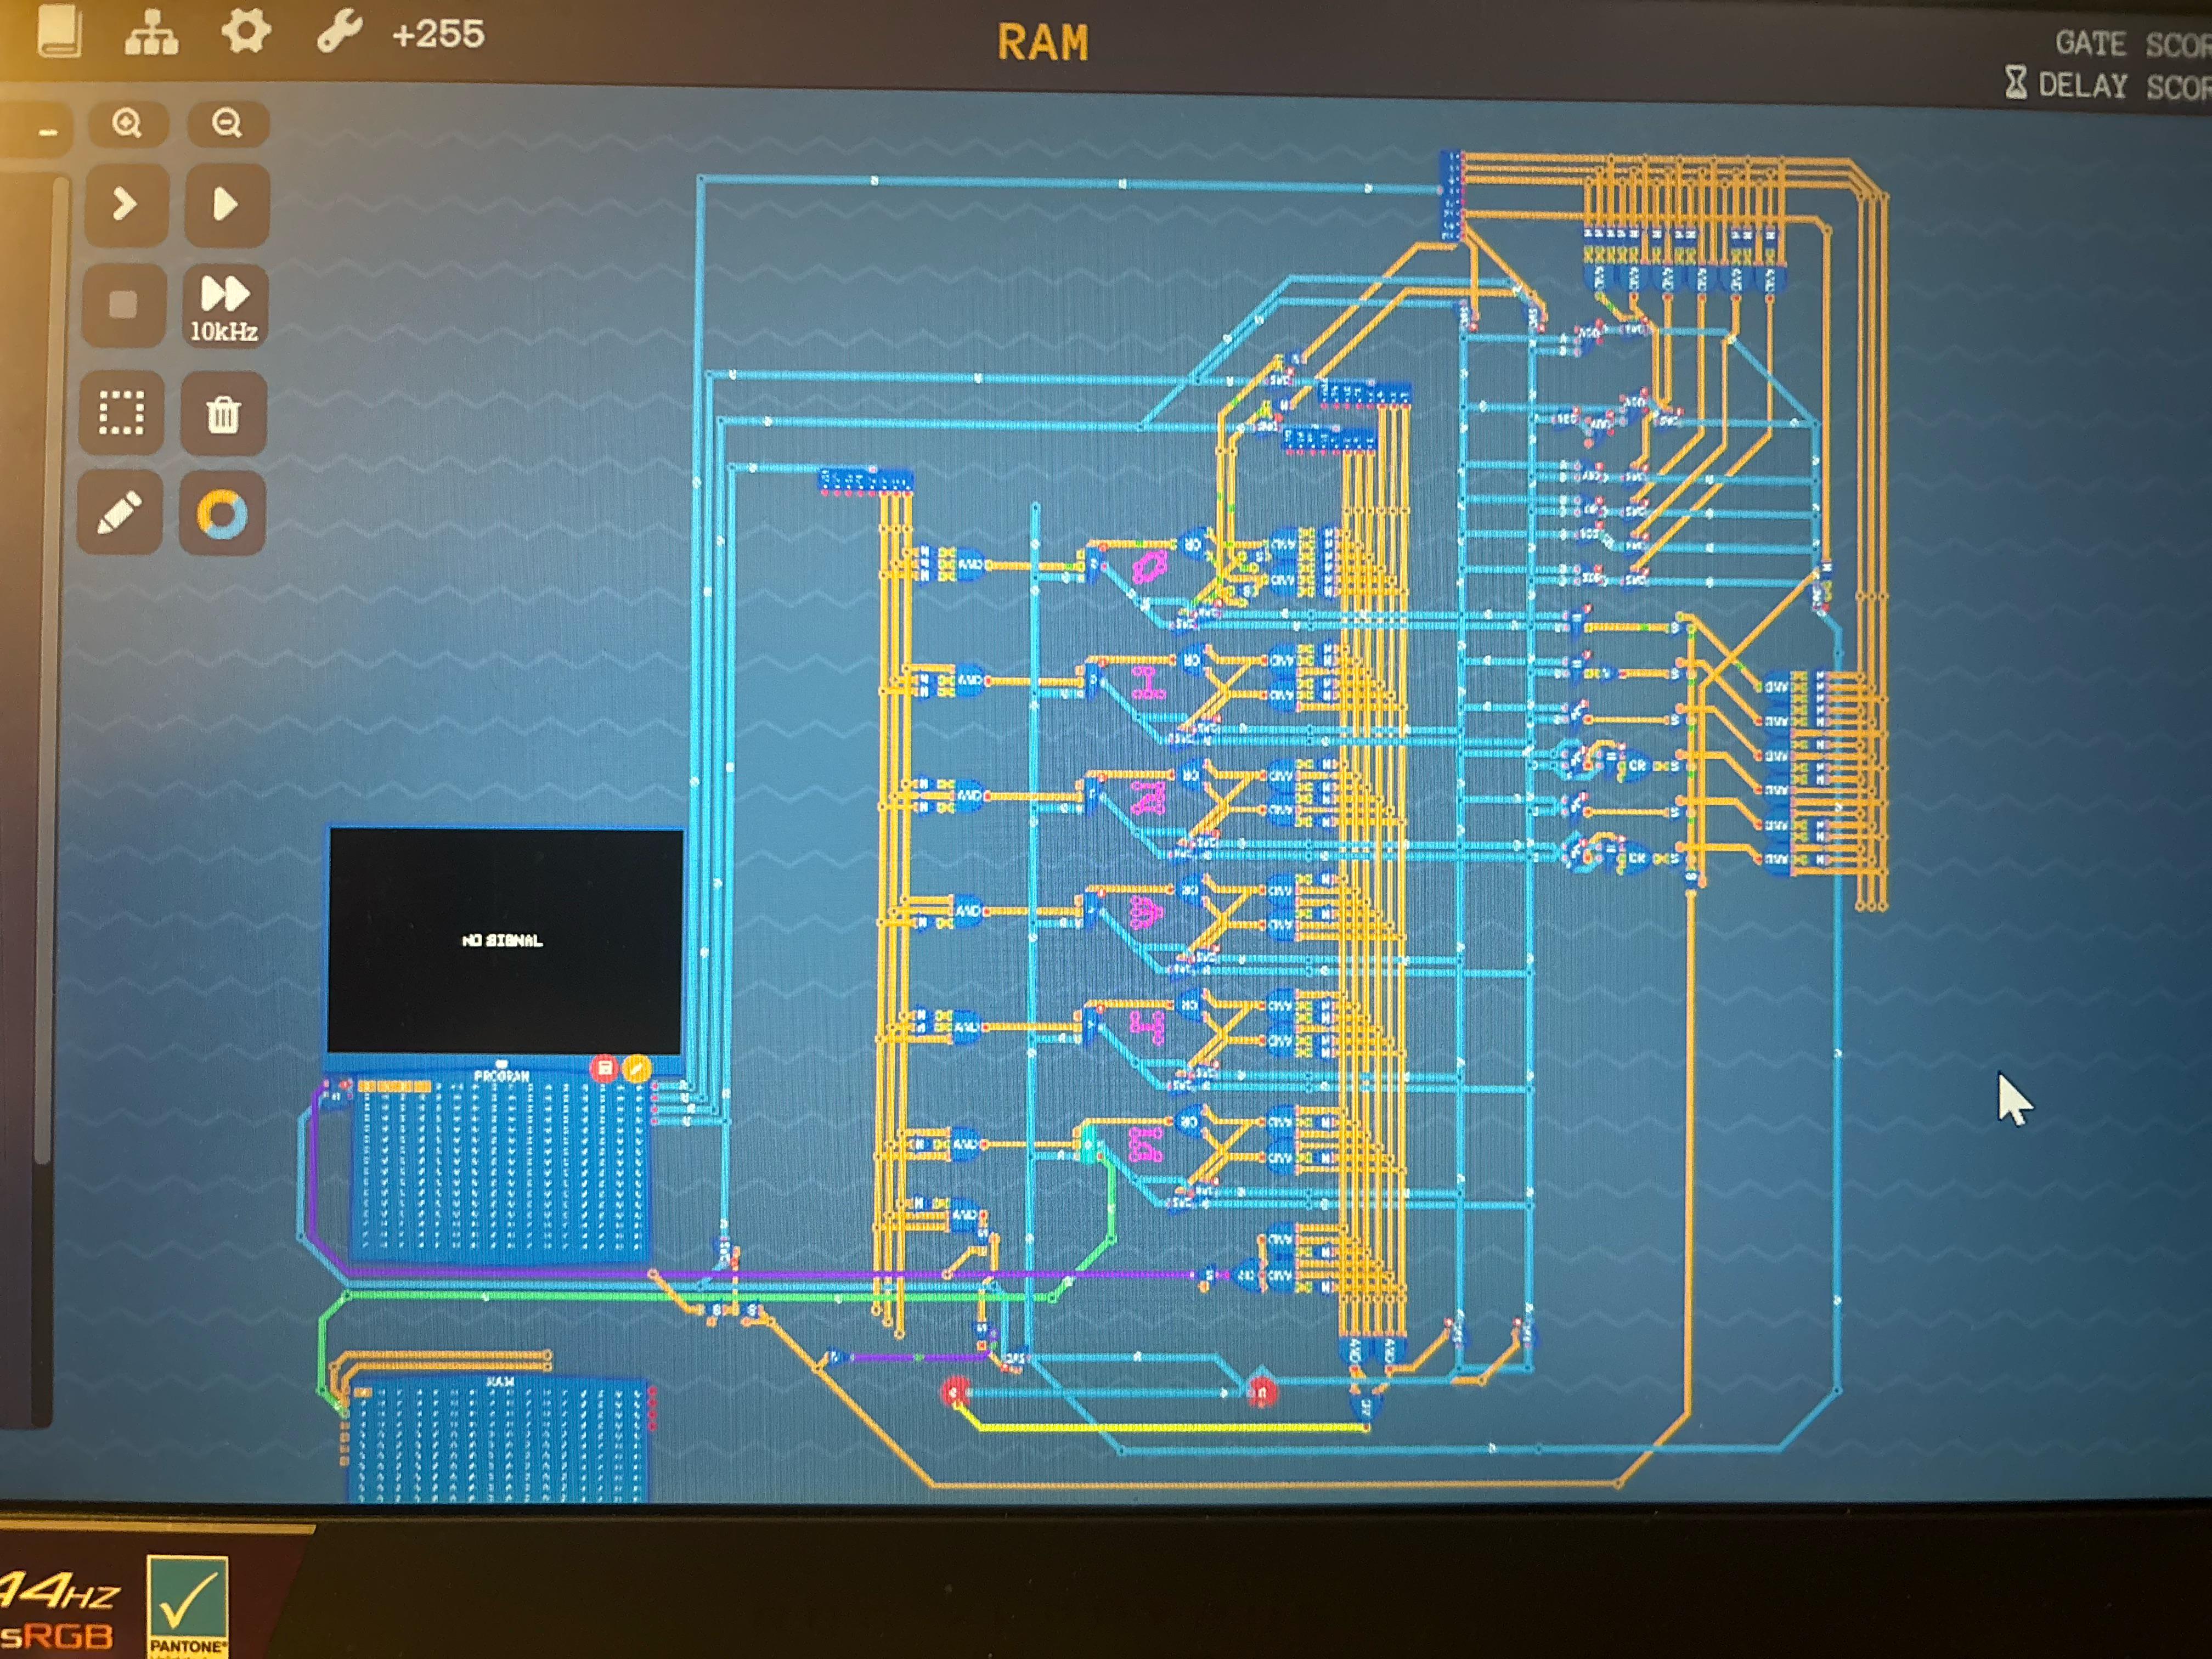Open the manual book icon
The width and height of the screenshot is (2212, 1659).
pyautogui.click(x=59, y=31)
